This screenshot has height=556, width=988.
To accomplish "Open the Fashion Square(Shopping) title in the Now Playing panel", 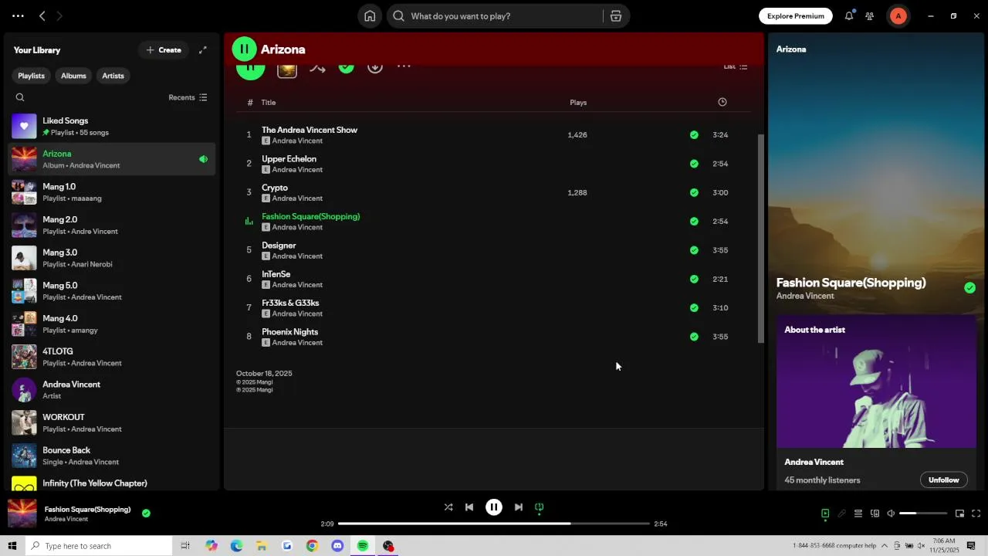I will [851, 283].
